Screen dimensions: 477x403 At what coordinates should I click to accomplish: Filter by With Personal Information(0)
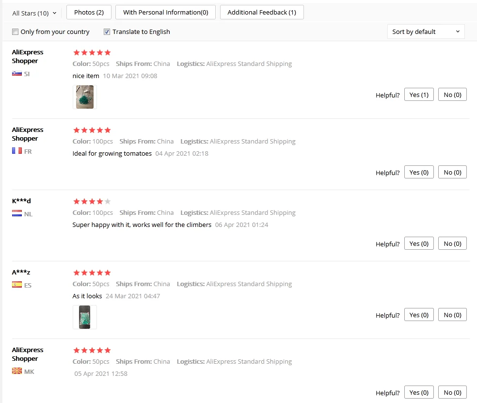coord(165,12)
